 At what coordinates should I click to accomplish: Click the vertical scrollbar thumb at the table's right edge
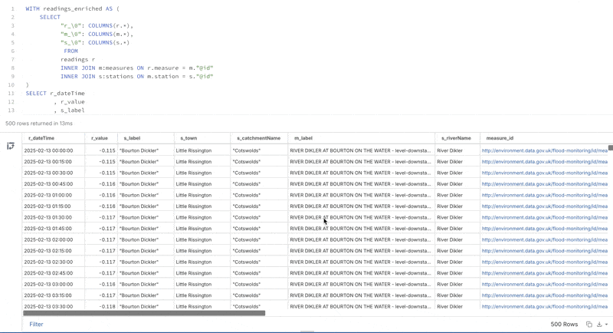pos(611,147)
